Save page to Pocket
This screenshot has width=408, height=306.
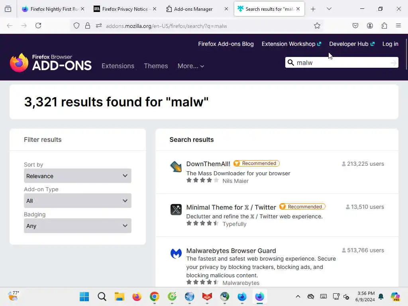click(x=355, y=25)
